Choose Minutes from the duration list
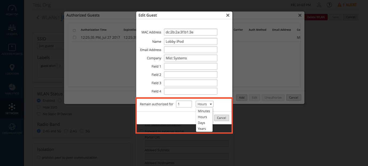The width and height of the screenshot is (368, 166). [x=204, y=111]
